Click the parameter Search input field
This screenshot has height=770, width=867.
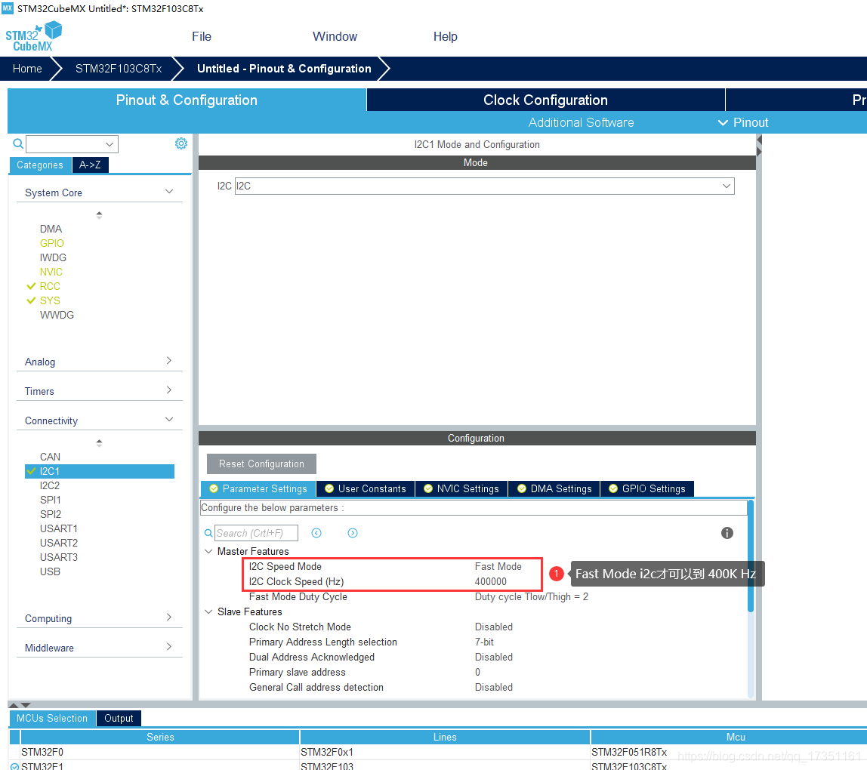(256, 533)
